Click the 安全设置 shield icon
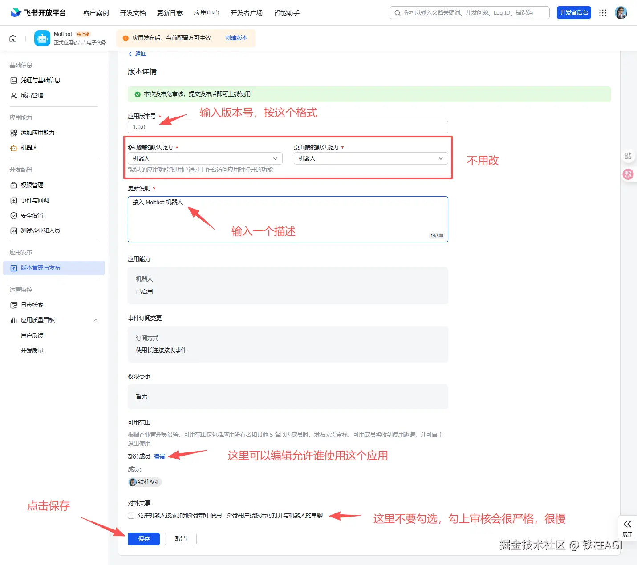 point(14,215)
